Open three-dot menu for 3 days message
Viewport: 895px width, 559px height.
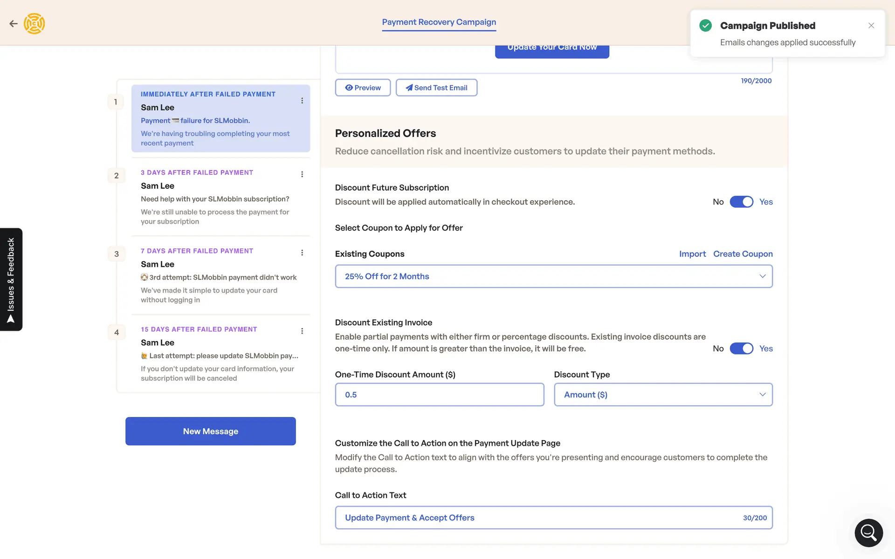(x=302, y=174)
